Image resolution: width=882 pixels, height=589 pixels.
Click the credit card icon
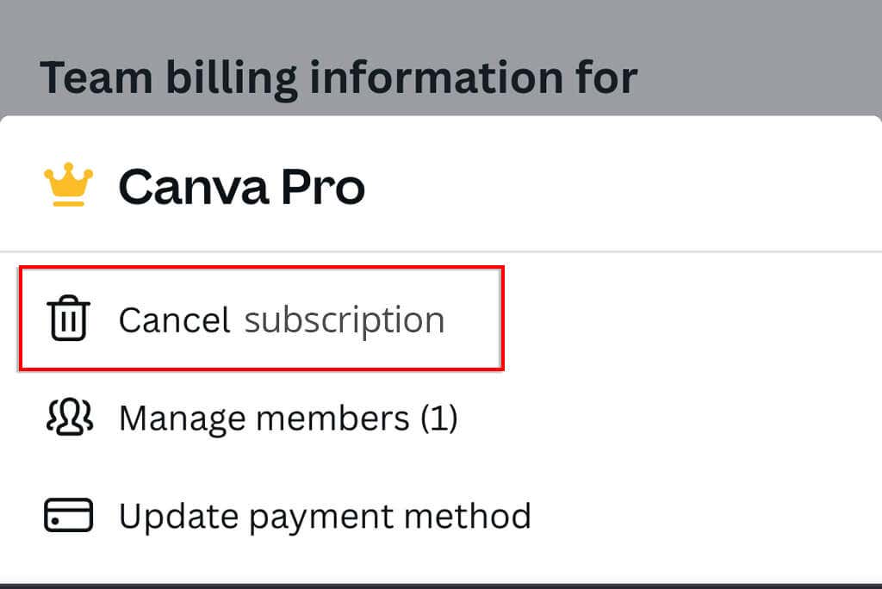[68, 516]
